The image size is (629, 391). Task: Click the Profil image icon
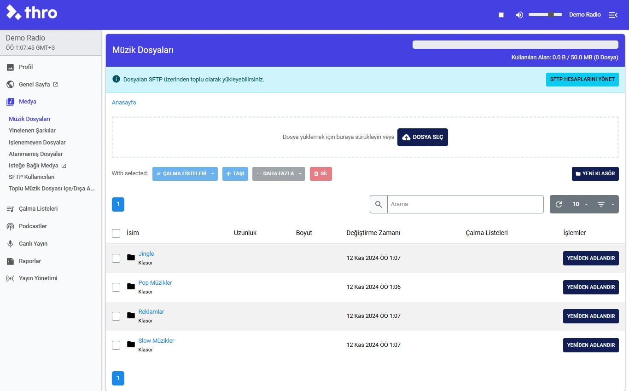10,67
